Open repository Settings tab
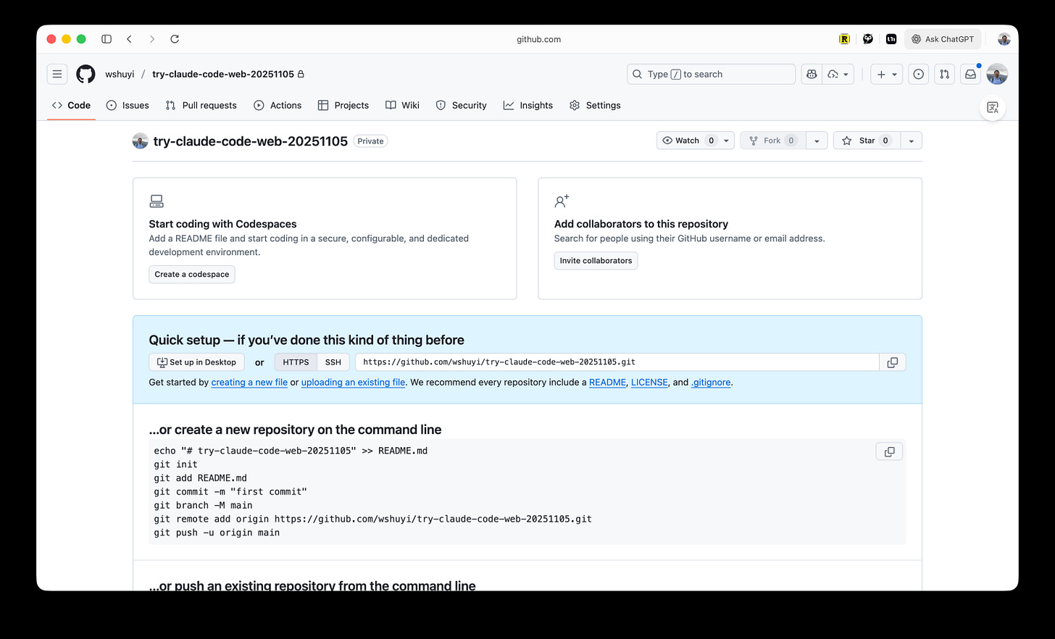Viewport: 1055px width, 639px height. tap(595, 105)
